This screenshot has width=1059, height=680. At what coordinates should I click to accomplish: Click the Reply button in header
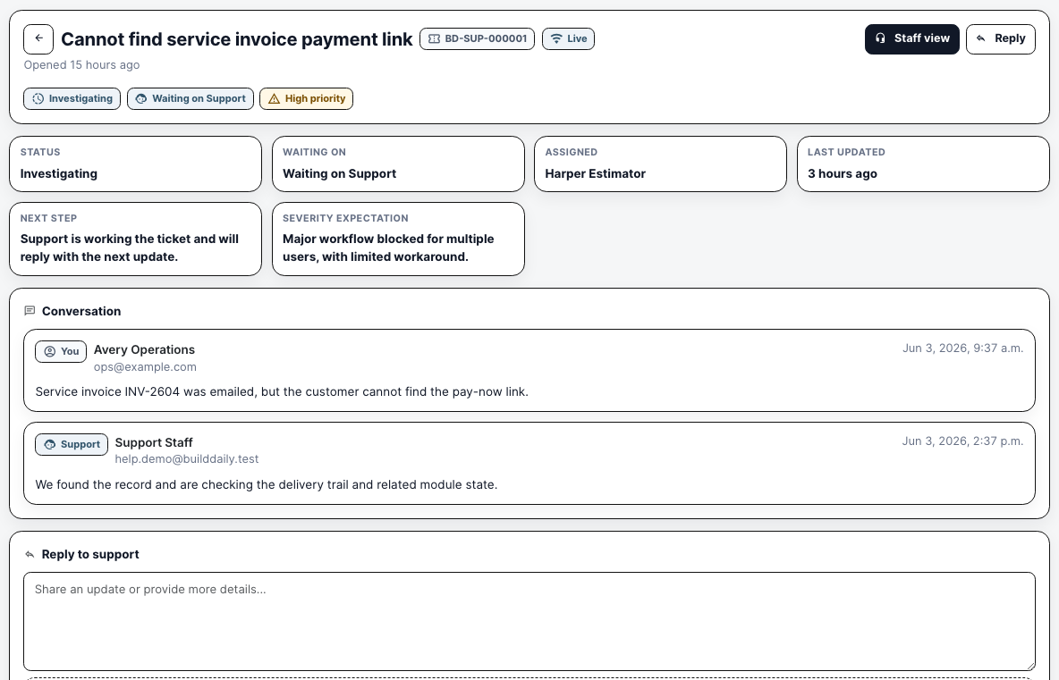(1000, 39)
